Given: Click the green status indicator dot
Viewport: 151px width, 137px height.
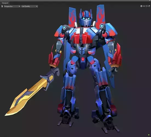Looking at the screenshot, I should coord(149,135).
